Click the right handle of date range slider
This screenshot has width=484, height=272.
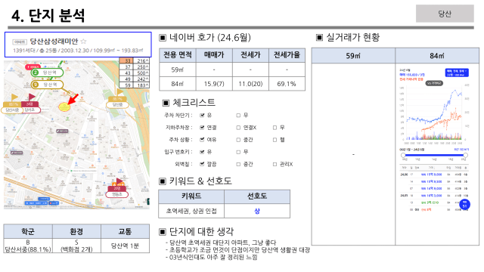pyautogui.click(x=466, y=155)
